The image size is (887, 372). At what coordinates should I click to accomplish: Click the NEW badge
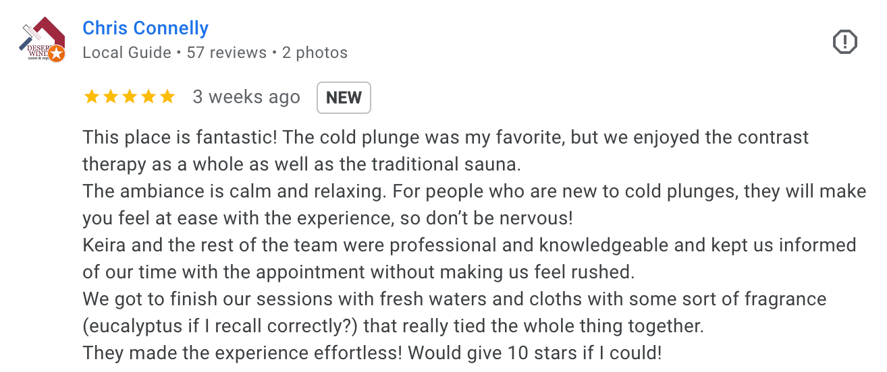[x=344, y=98]
